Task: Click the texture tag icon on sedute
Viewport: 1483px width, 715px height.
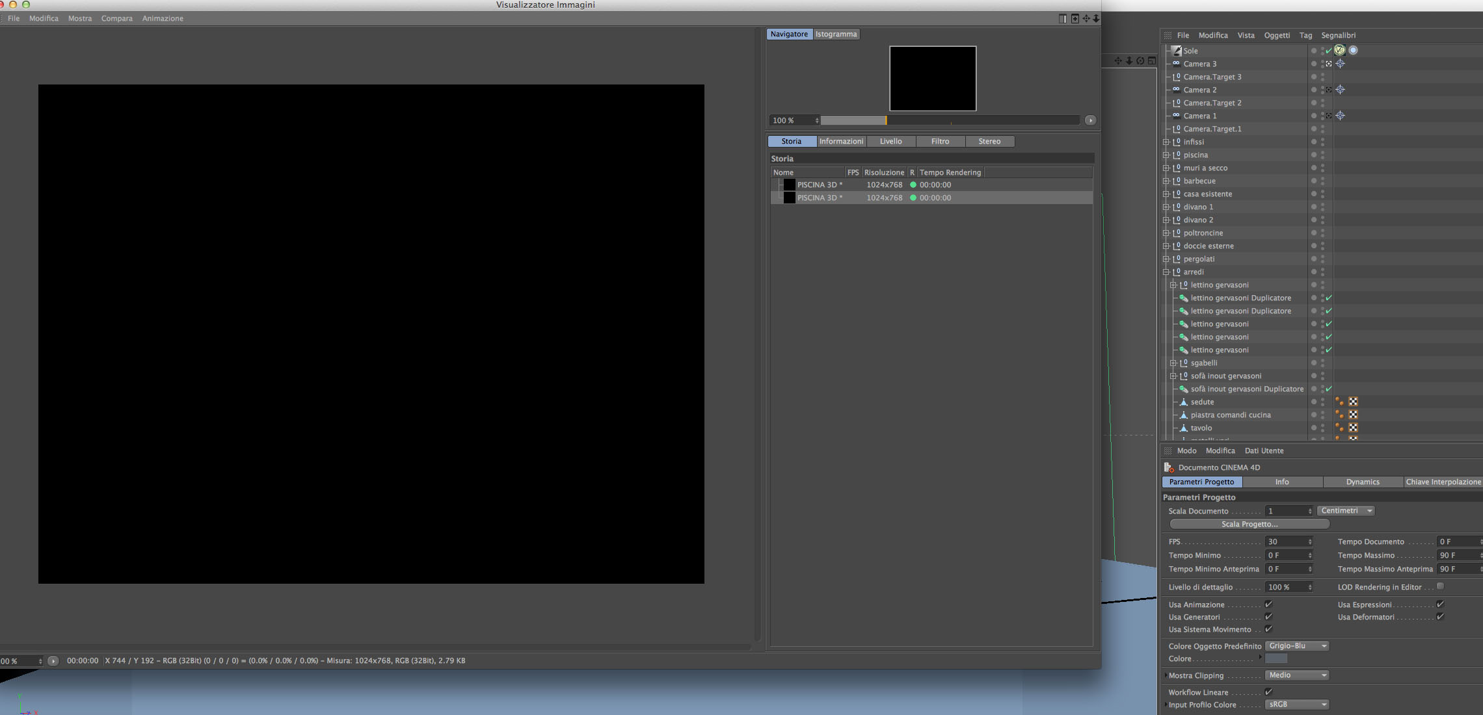Action: pos(1353,402)
